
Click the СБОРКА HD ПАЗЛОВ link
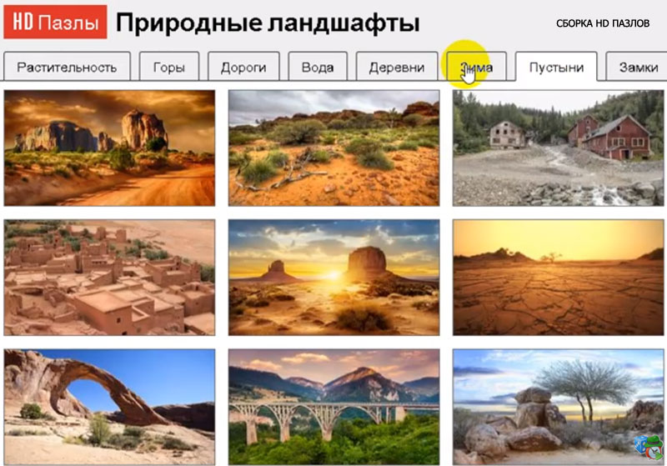603,23
